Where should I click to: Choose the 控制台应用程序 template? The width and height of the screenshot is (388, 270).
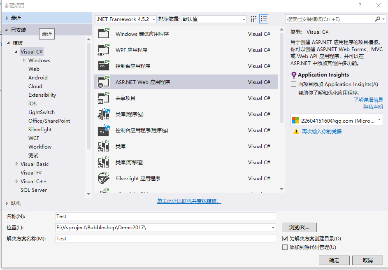[x=165, y=66]
